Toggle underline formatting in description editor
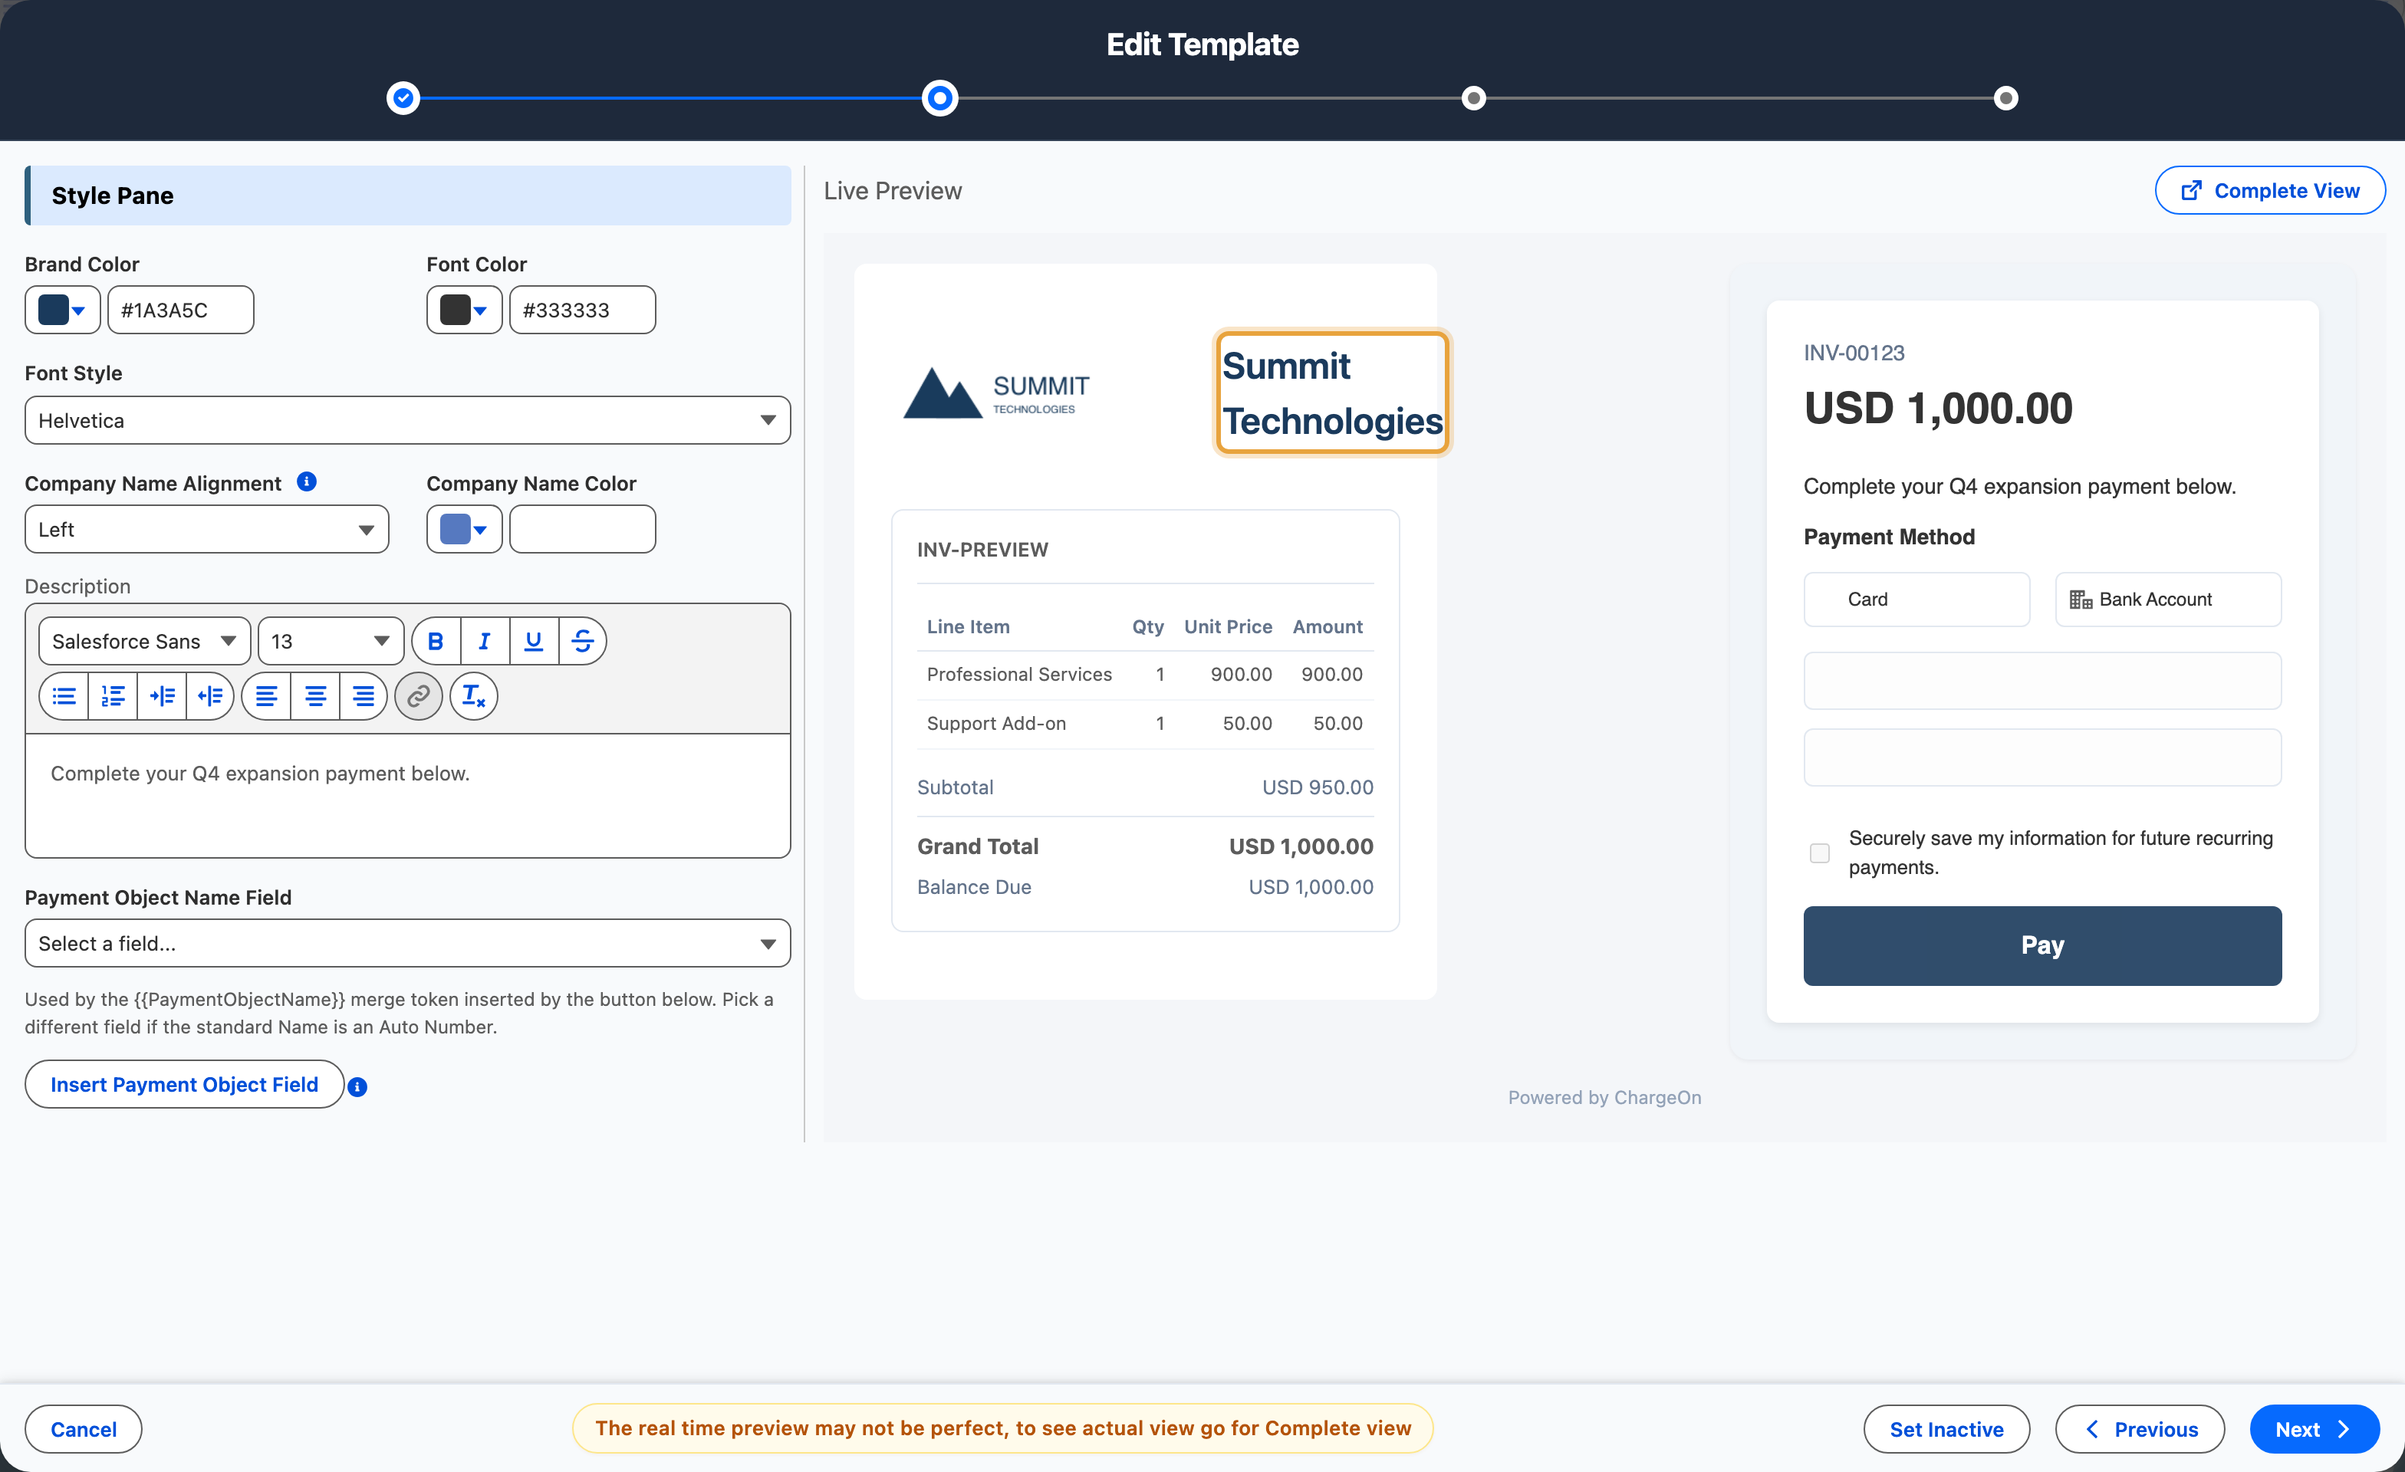Image resolution: width=2405 pixels, height=1472 pixels. [x=534, y=641]
